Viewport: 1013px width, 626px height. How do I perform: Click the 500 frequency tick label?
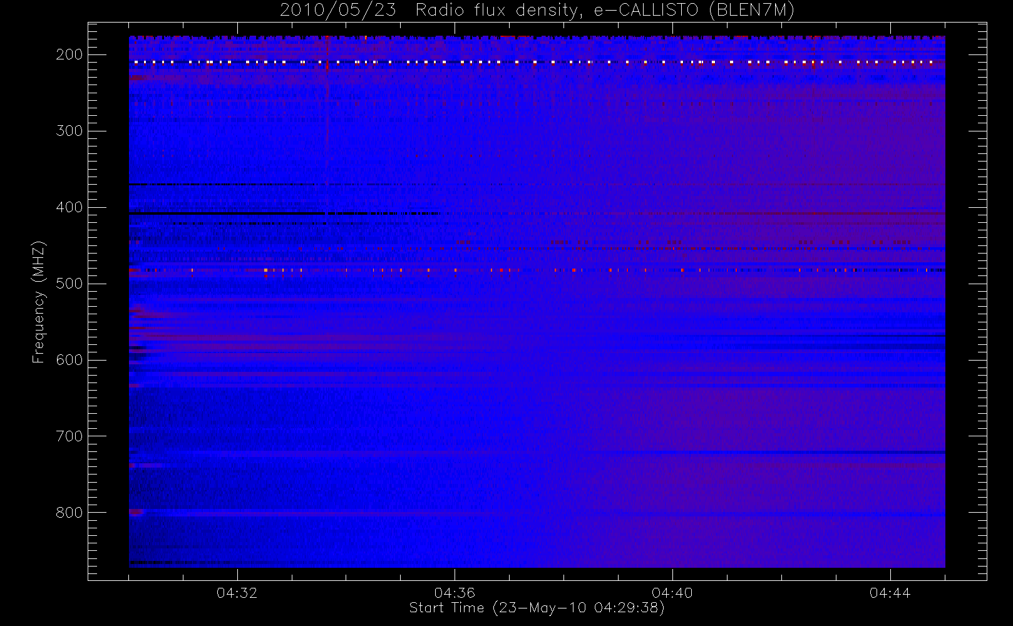[69, 284]
